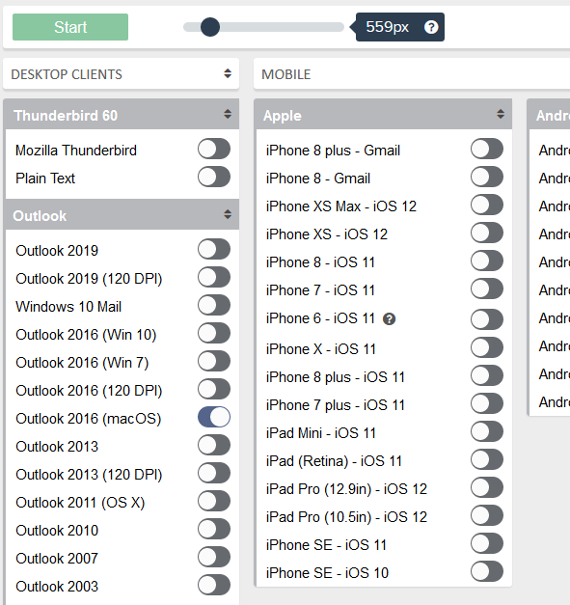Turn on iPhone 8 - iOS 11
The height and width of the screenshot is (605, 570).
[487, 261]
